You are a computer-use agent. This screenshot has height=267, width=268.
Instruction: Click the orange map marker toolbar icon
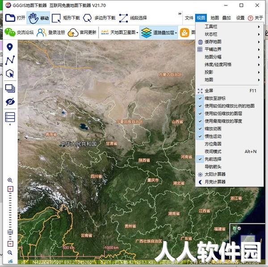tap(184, 33)
